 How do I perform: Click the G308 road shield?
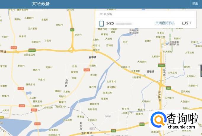click(22, 106)
